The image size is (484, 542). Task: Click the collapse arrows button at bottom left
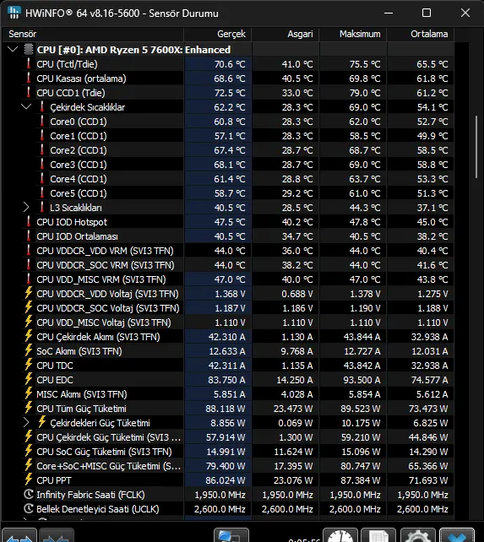pos(57,535)
